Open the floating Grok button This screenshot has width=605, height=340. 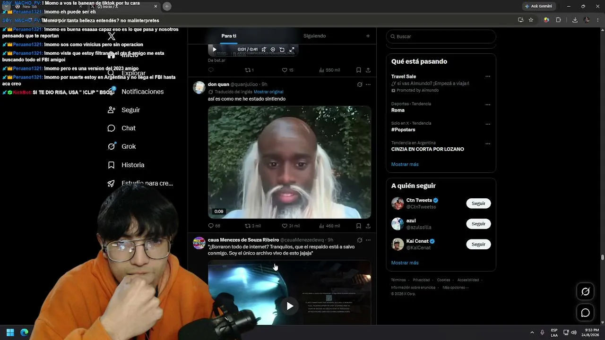tap(585, 292)
